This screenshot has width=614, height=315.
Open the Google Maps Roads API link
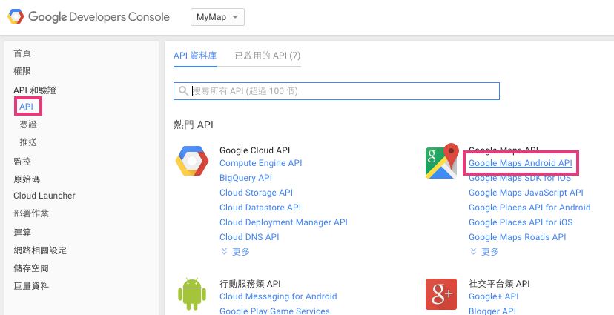[x=518, y=237]
